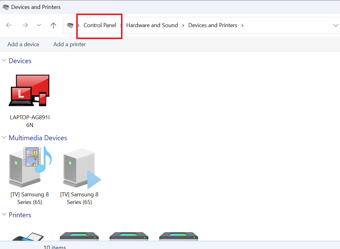
Task: Open Hardware and Sound from the breadcrumb
Action: 152,25
